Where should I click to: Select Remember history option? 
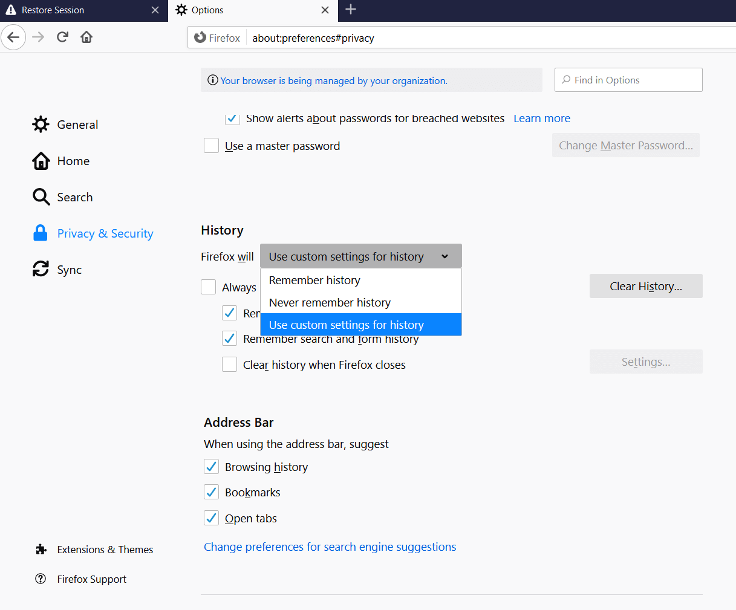pyautogui.click(x=361, y=280)
